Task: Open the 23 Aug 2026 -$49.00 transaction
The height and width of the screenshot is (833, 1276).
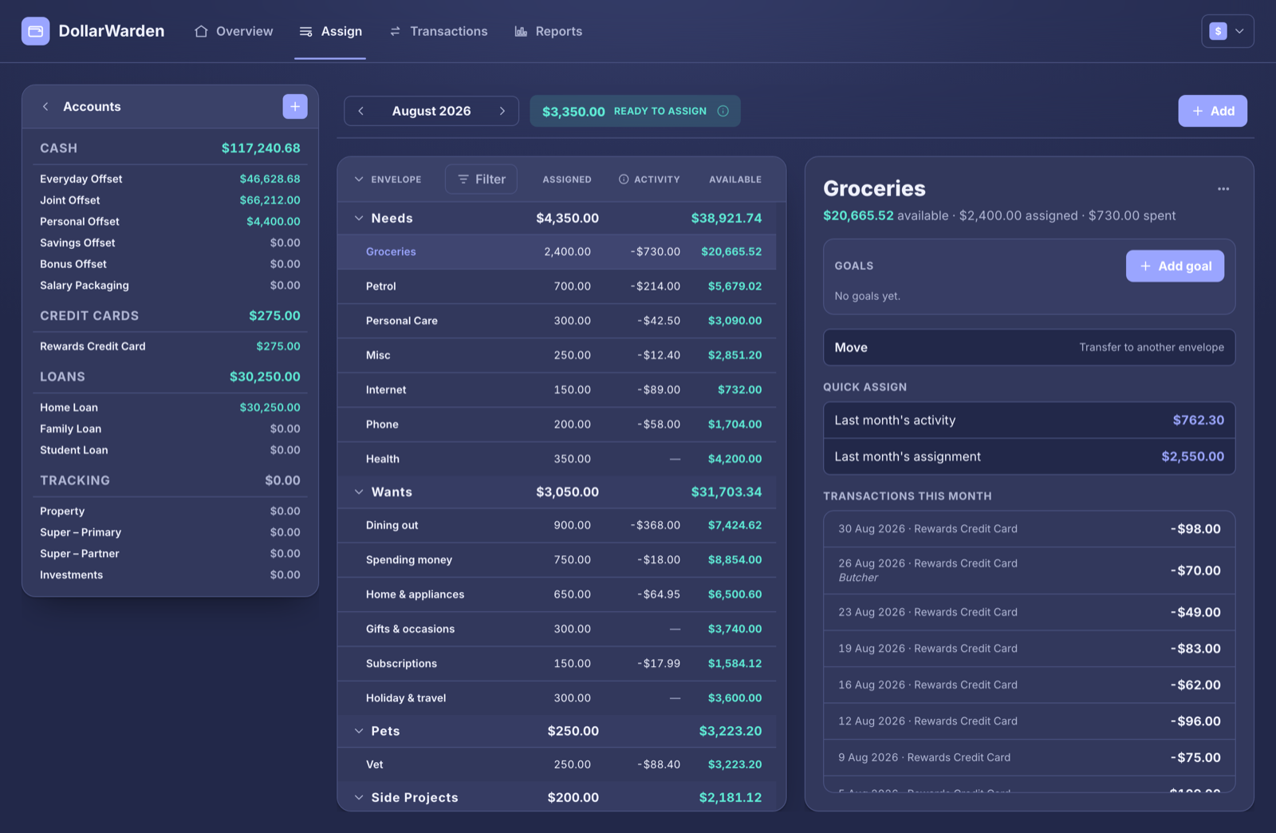Action: click(x=1029, y=612)
